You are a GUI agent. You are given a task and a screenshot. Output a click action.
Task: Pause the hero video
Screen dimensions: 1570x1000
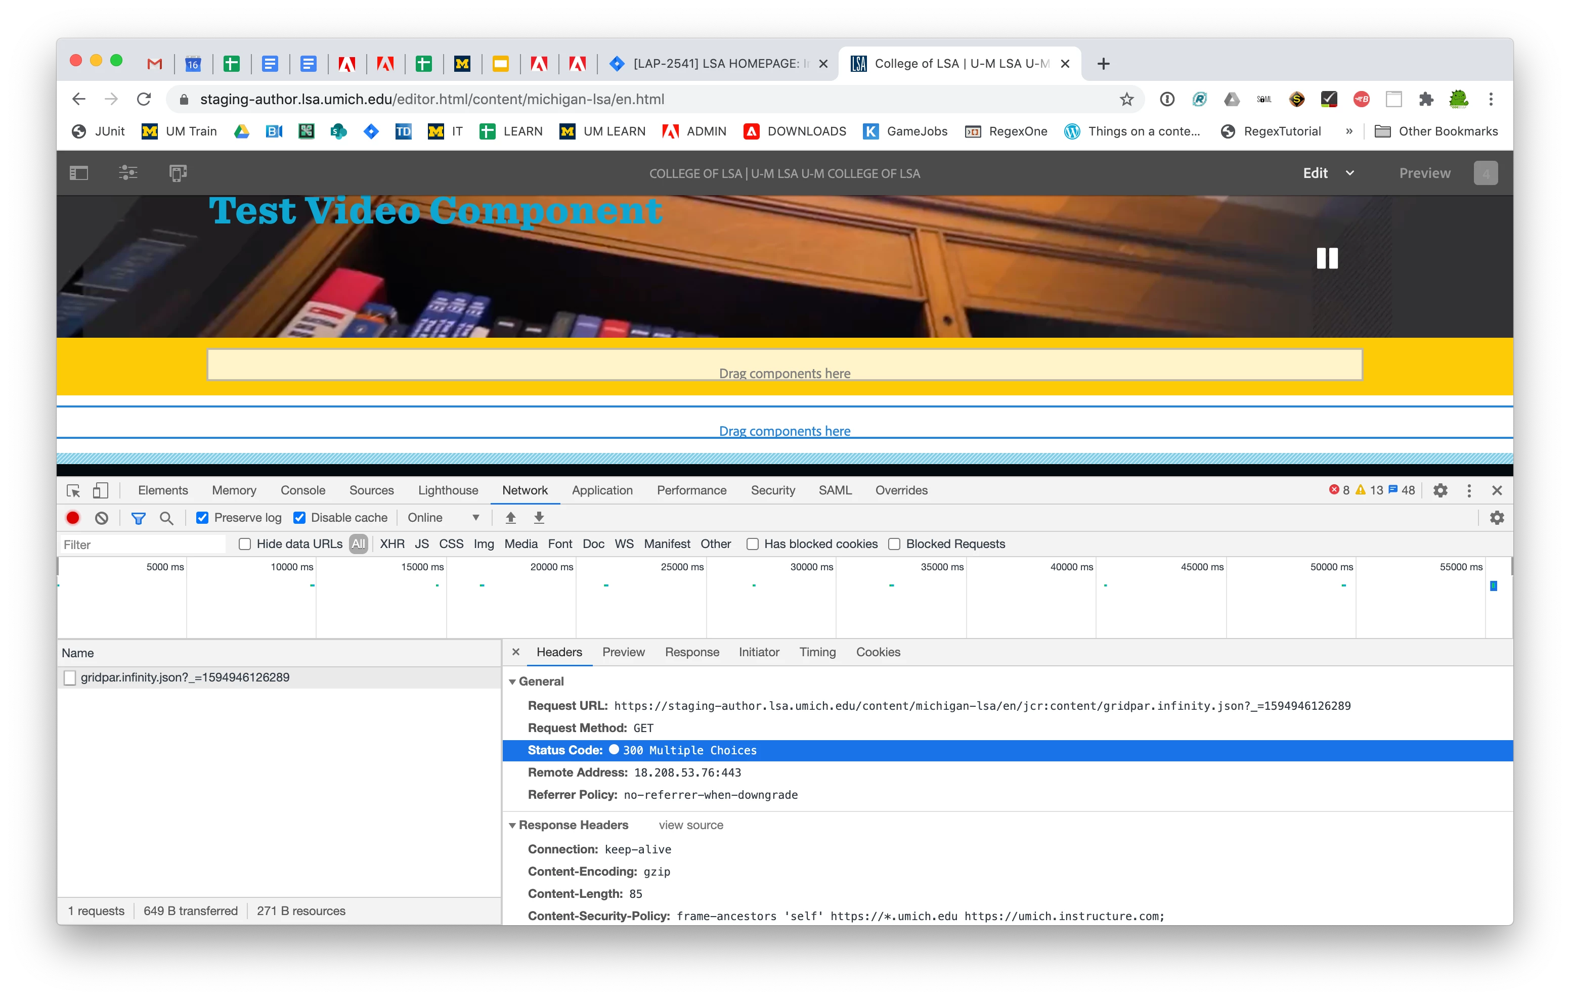click(x=1327, y=258)
